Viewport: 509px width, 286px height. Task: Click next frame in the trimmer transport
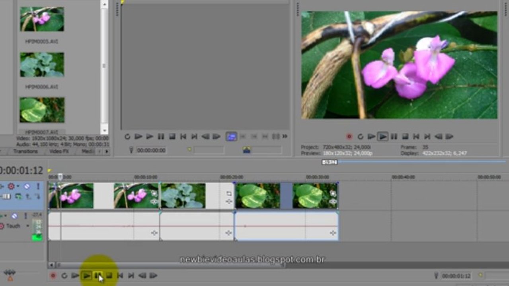point(216,136)
